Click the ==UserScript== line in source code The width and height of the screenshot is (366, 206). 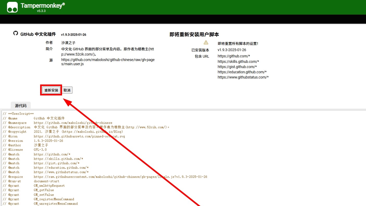point(18,114)
